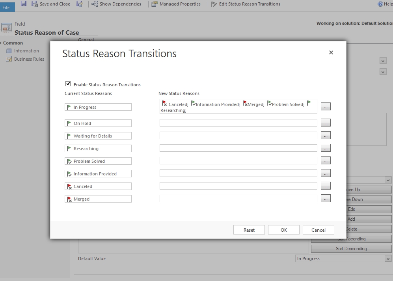Click Save and Close toolbar button
393x281 pixels.
click(x=51, y=4)
